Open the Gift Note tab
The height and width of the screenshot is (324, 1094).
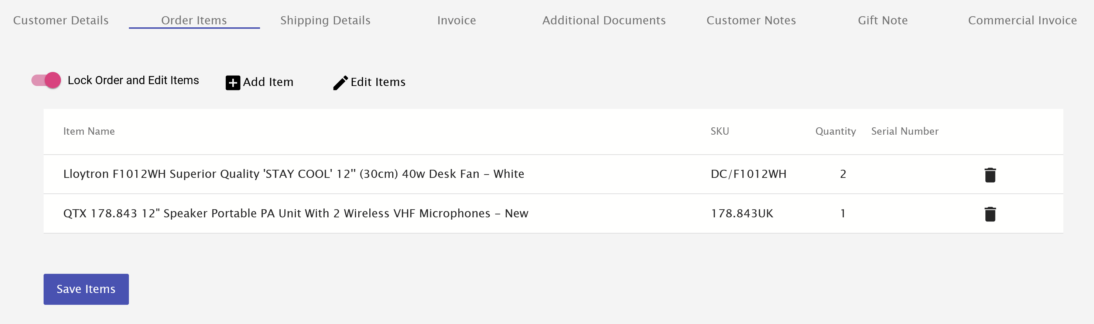tap(882, 20)
